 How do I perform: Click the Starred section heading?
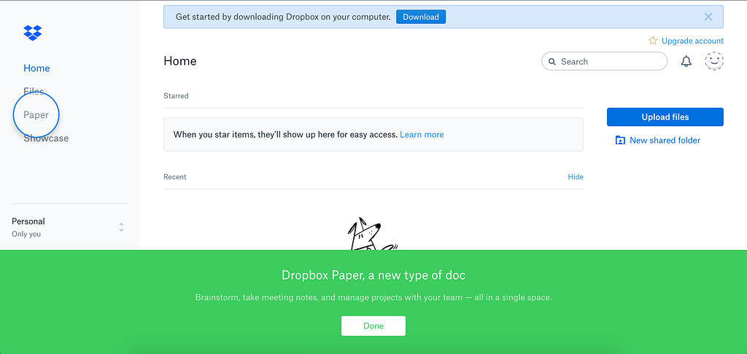pyautogui.click(x=176, y=95)
